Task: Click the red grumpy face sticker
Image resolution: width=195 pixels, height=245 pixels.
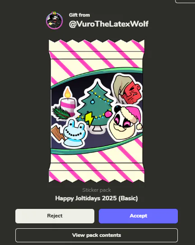Action: click(x=127, y=89)
